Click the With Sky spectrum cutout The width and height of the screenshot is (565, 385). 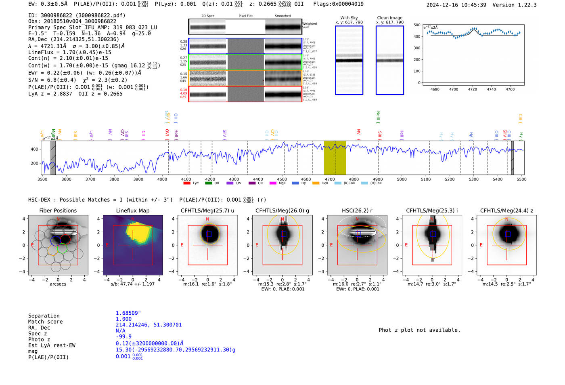[349, 60]
